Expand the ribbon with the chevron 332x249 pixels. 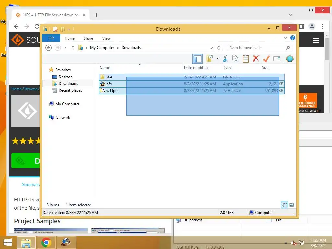click(285, 38)
